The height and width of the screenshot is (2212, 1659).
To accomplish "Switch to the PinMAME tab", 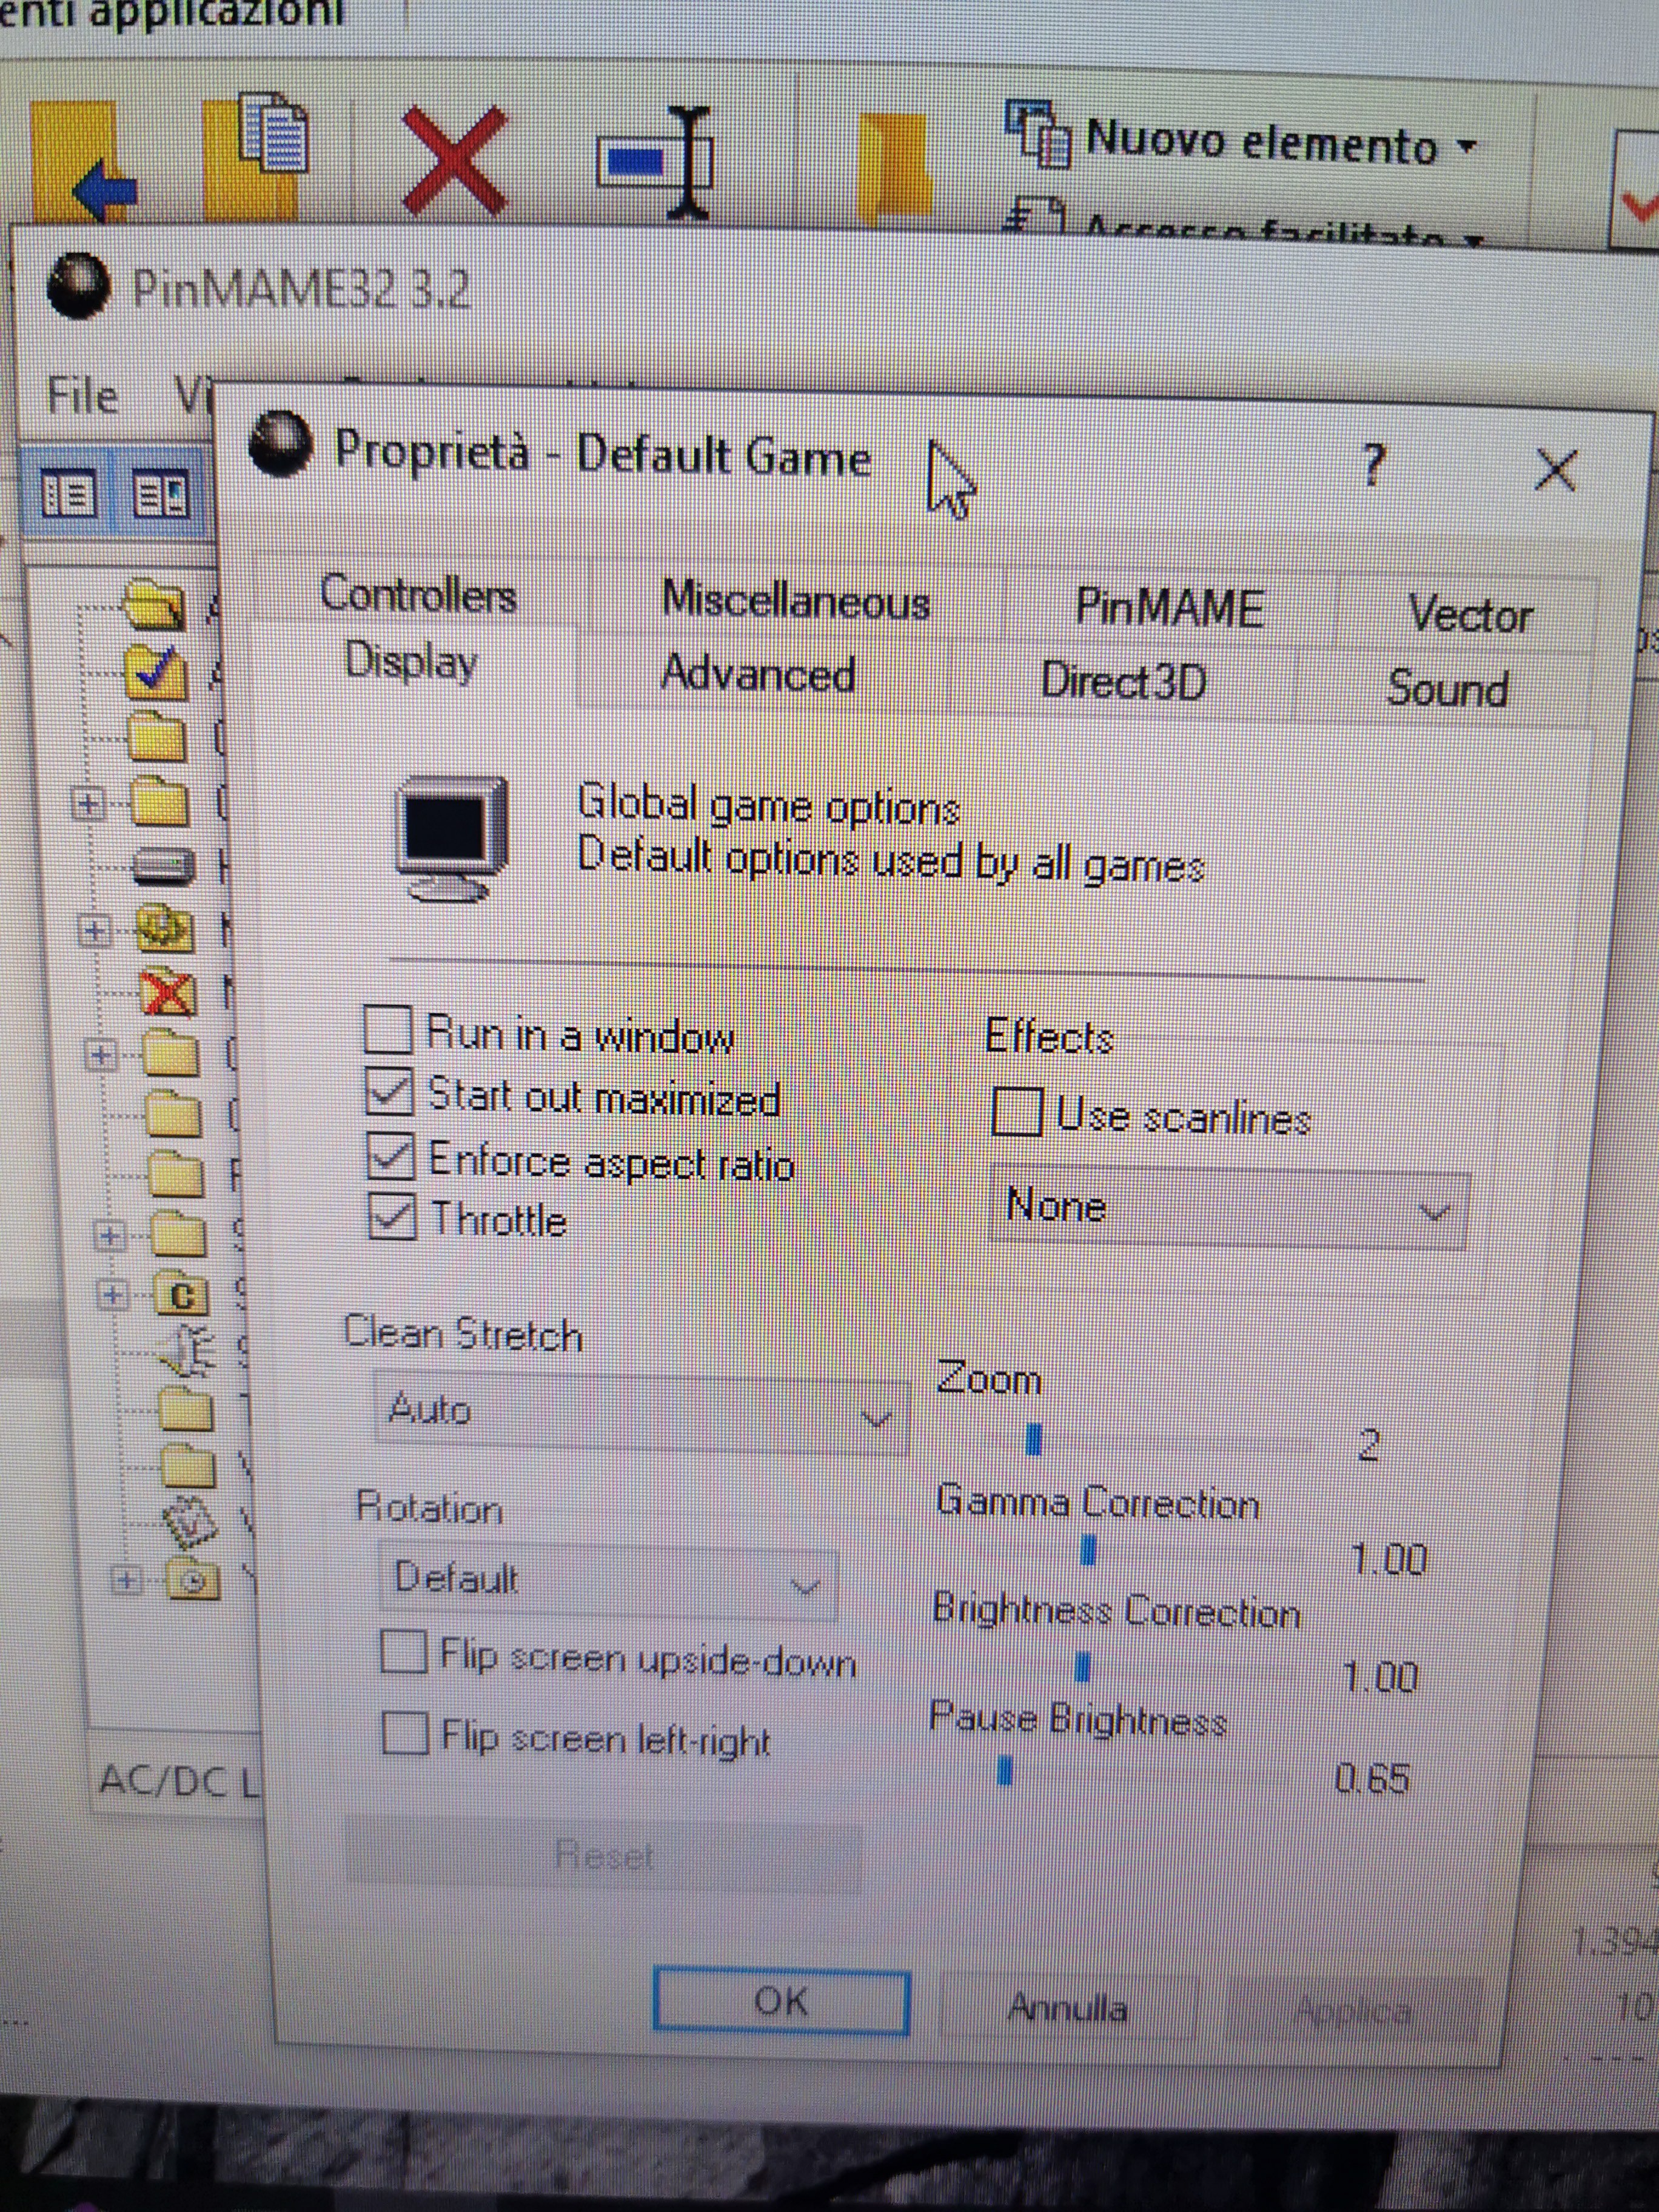I will pyautogui.click(x=1169, y=608).
